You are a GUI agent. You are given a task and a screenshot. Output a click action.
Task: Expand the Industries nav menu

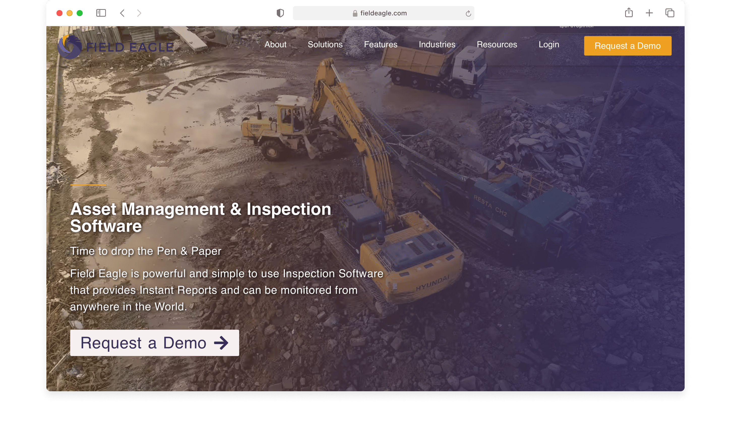point(437,45)
